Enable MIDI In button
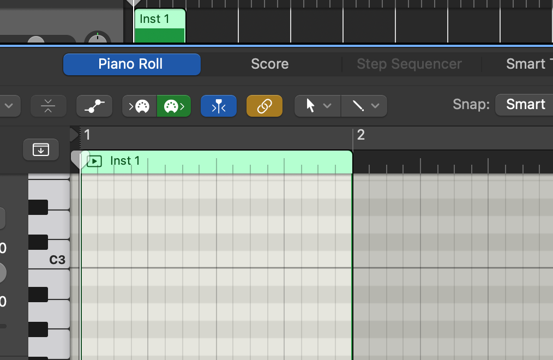The image size is (553, 360). click(x=139, y=106)
